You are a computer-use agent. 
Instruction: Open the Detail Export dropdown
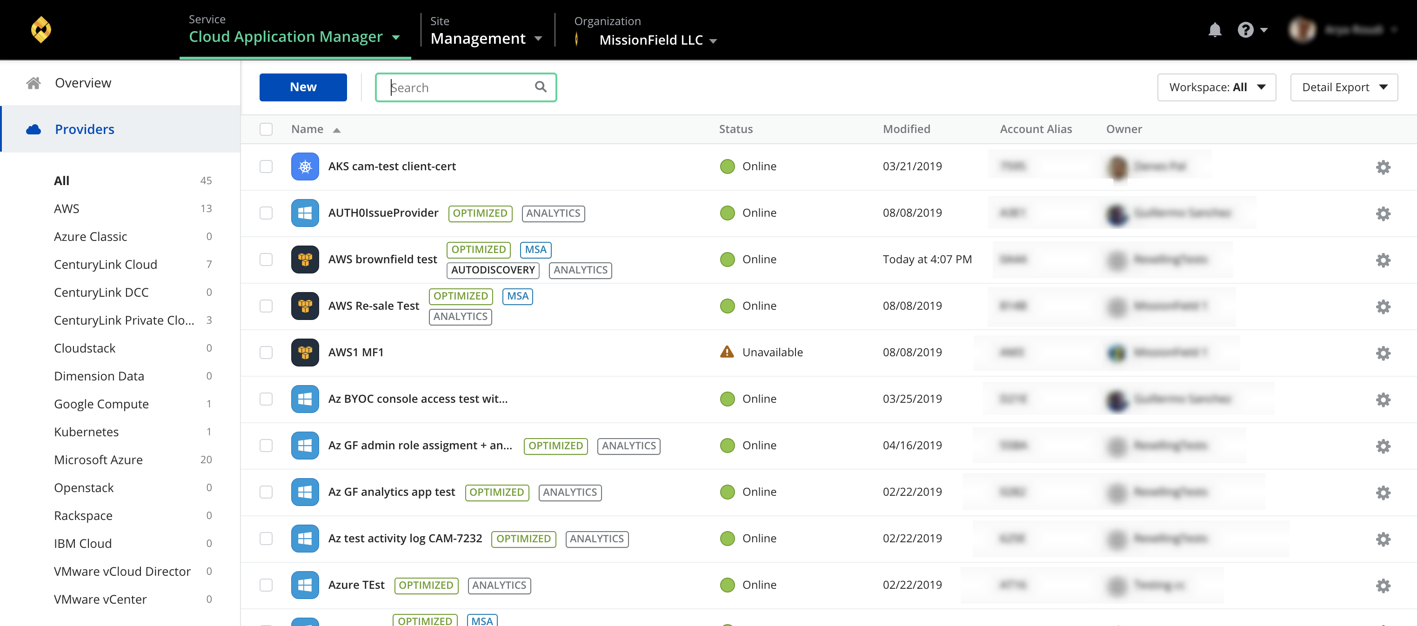click(1344, 87)
